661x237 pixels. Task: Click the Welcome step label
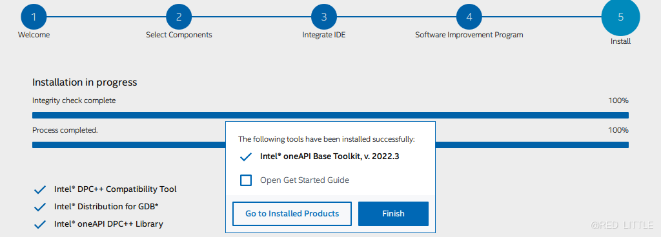tap(34, 35)
